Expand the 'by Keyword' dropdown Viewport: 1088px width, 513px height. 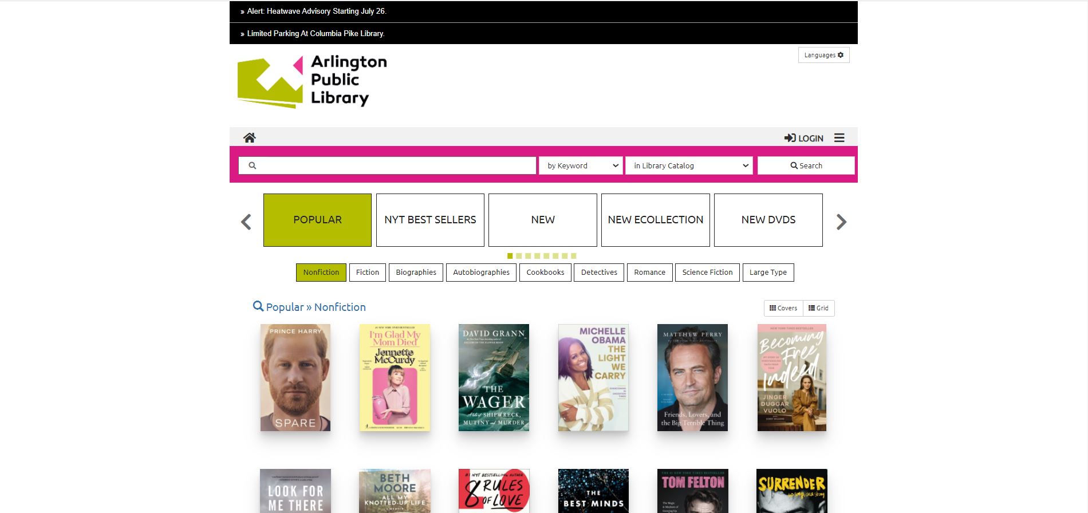(581, 165)
